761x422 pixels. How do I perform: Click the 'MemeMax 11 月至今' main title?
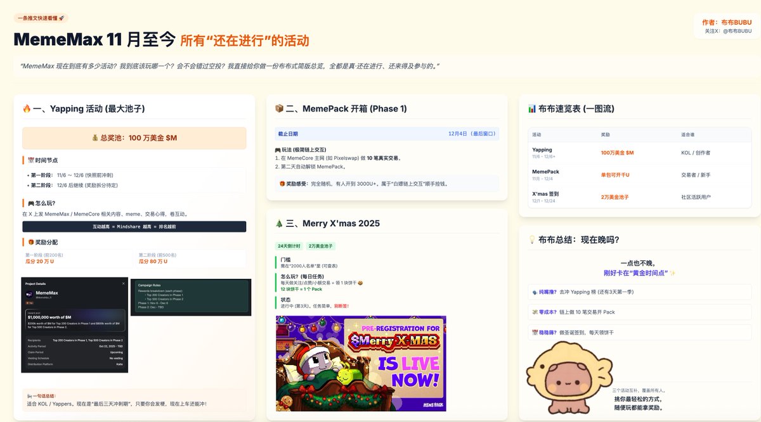click(x=94, y=39)
